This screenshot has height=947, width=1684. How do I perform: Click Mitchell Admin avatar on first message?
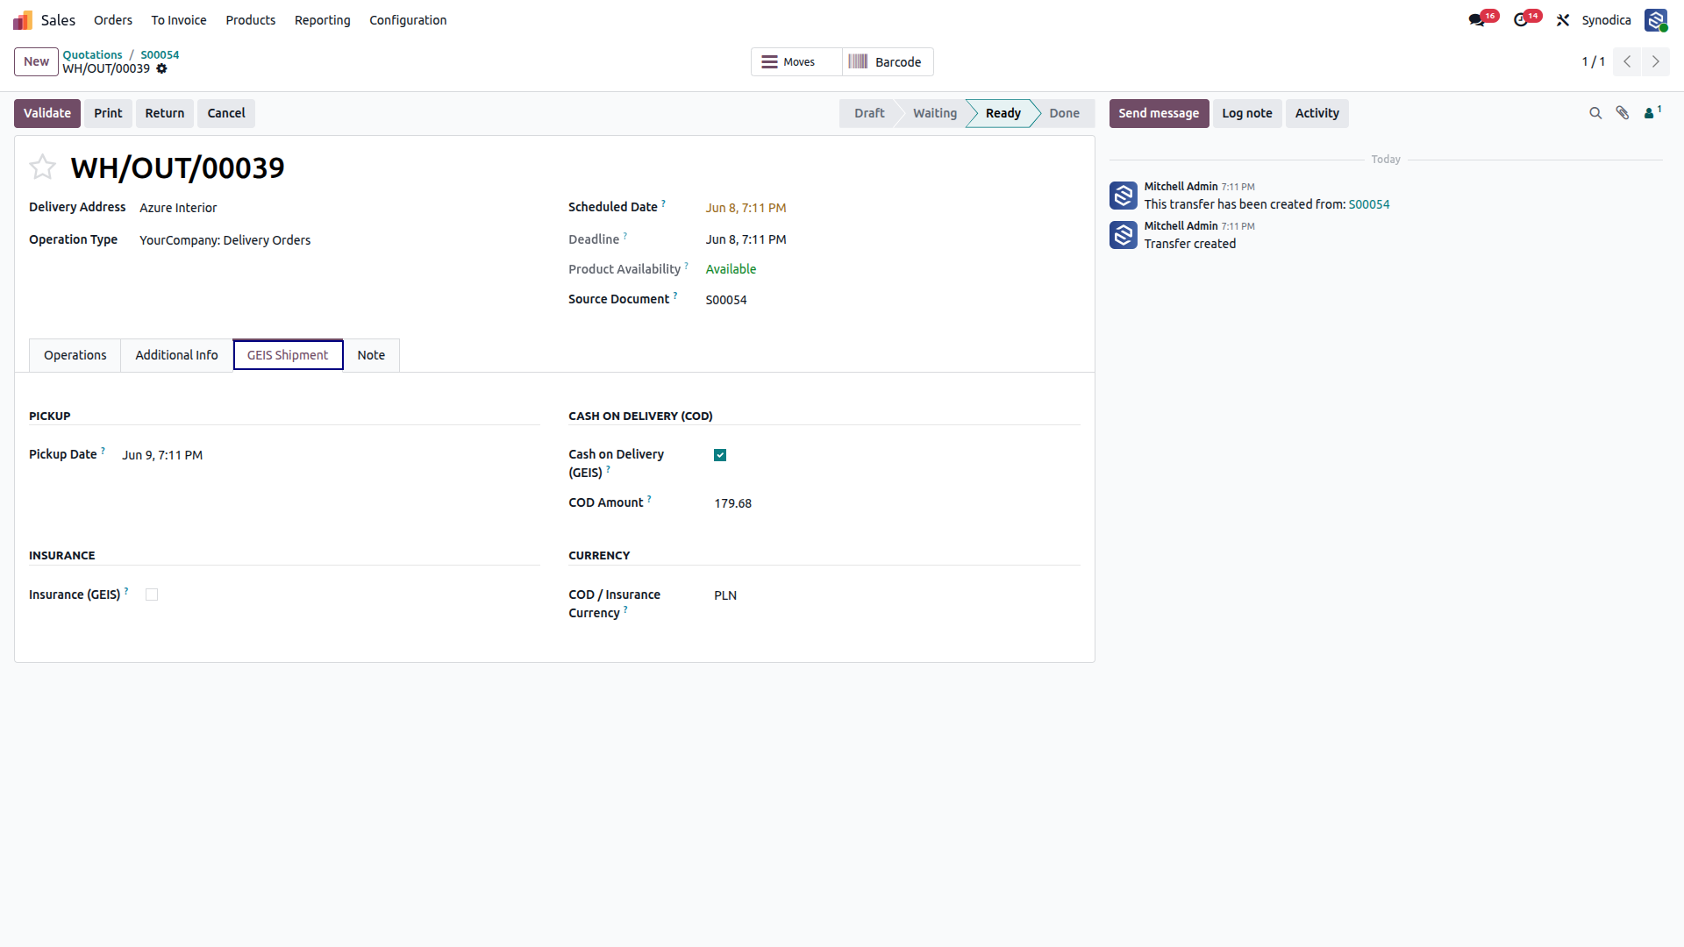coord(1124,196)
